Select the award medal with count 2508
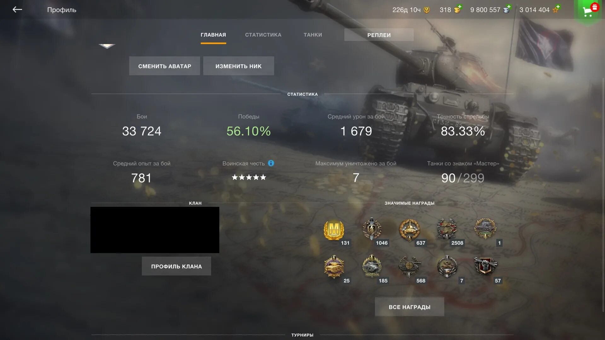Image resolution: width=605 pixels, height=340 pixels. click(x=447, y=229)
